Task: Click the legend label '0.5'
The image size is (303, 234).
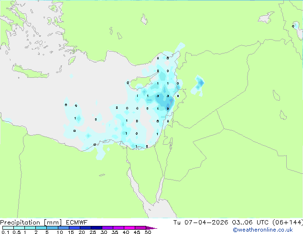Action: (16, 232)
